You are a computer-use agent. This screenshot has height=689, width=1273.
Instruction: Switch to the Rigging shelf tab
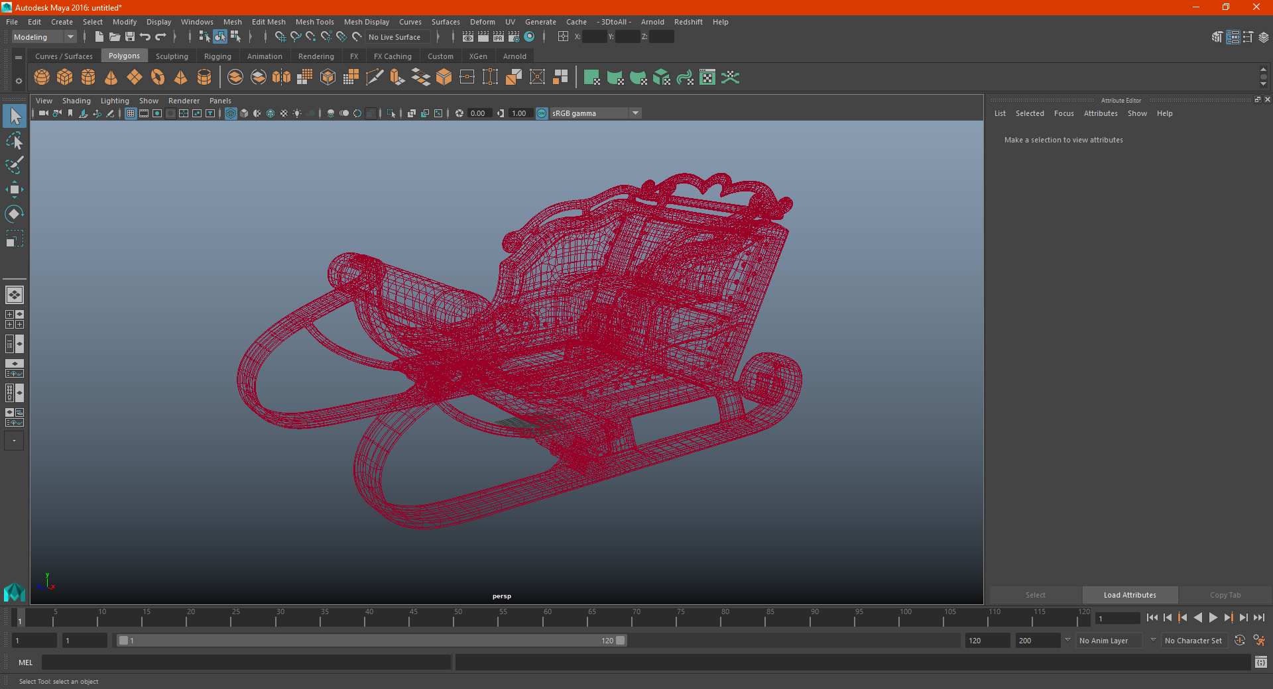point(217,56)
